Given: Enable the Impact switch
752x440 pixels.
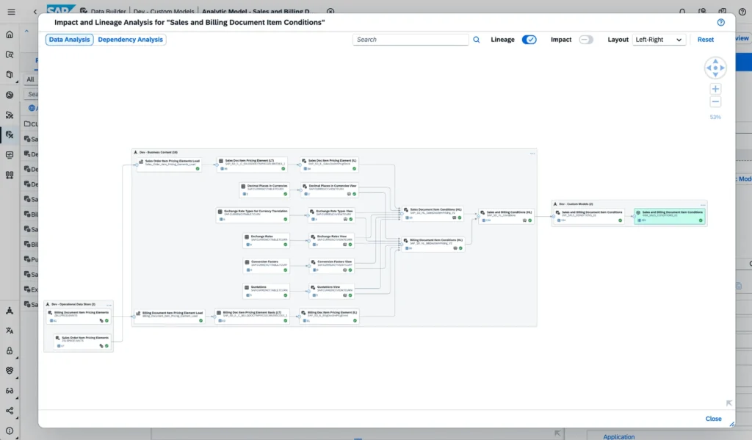Looking at the screenshot, I should (x=585, y=40).
